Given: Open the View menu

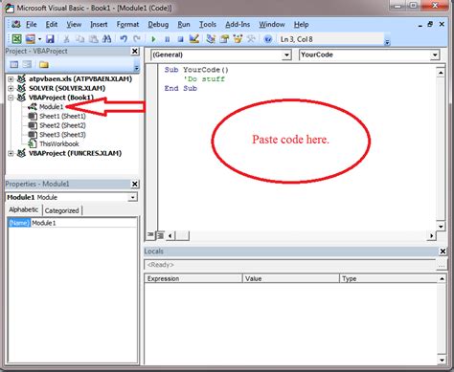Looking at the screenshot, I should (74, 24).
